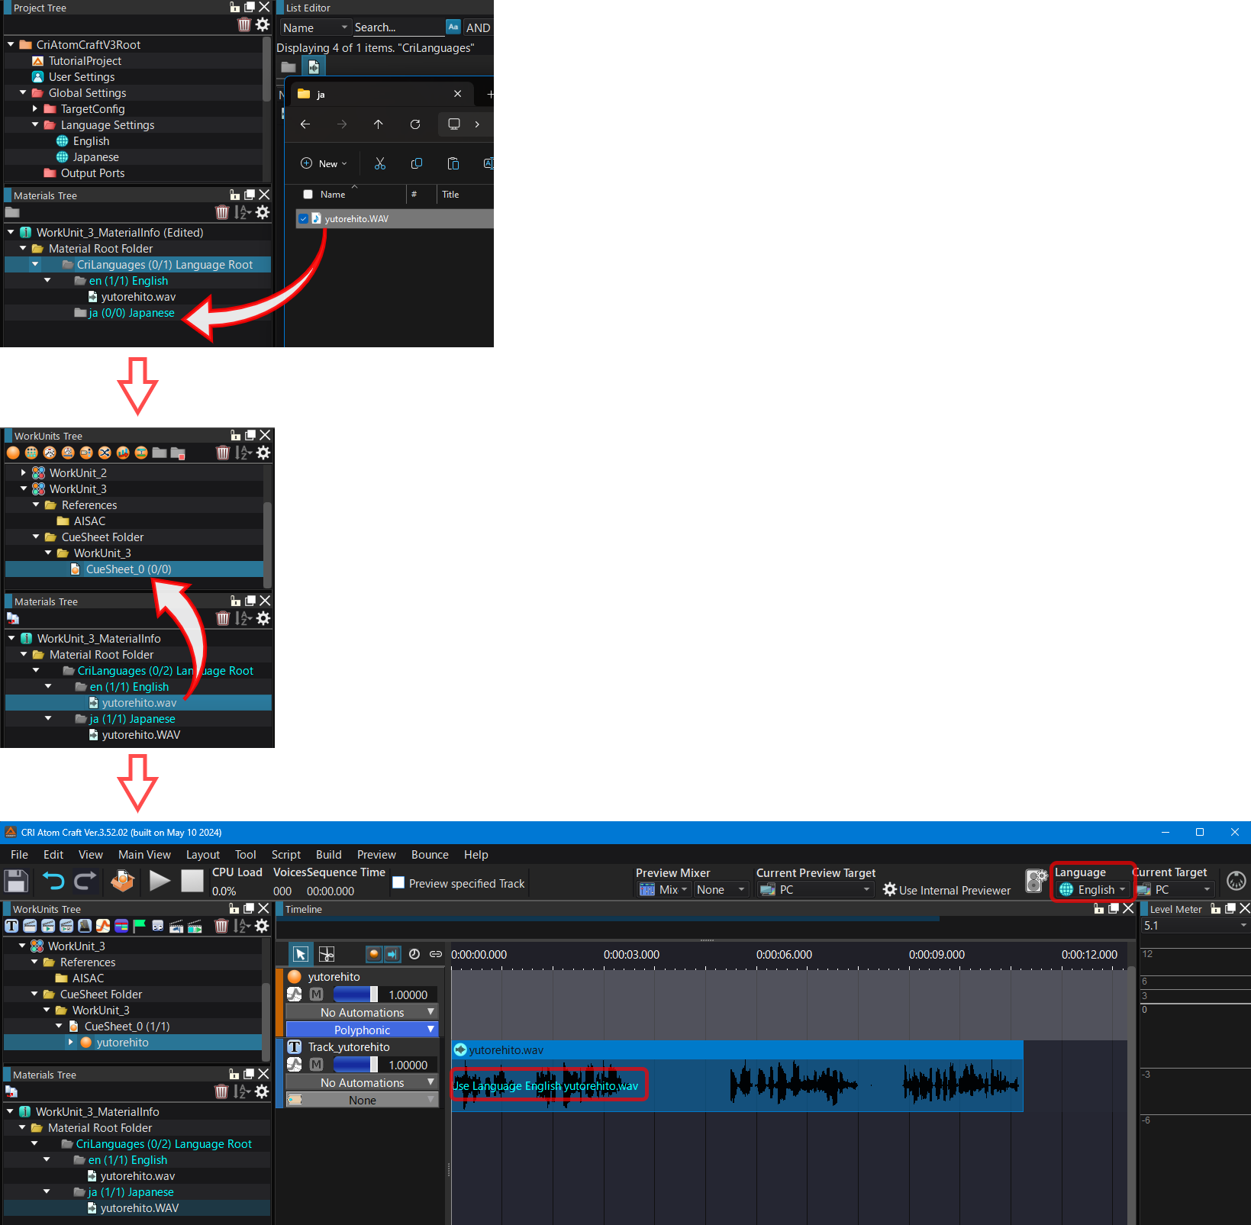Toggle the orange cue button in Timeline toolbar

pos(374,954)
